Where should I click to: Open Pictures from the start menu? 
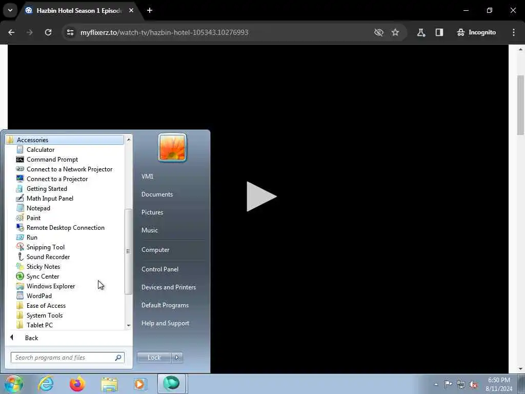(x=152, y=212)
